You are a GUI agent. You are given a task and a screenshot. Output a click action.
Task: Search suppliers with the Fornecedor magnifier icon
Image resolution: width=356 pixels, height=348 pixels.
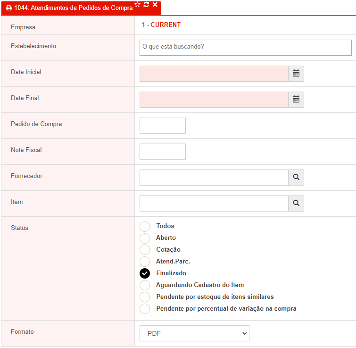(x=296, y=178)
